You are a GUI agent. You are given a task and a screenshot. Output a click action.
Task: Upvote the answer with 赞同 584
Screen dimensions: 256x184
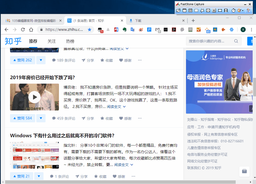(x=23, y=118)
